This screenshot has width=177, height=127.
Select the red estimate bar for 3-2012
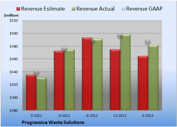point(31,92)
